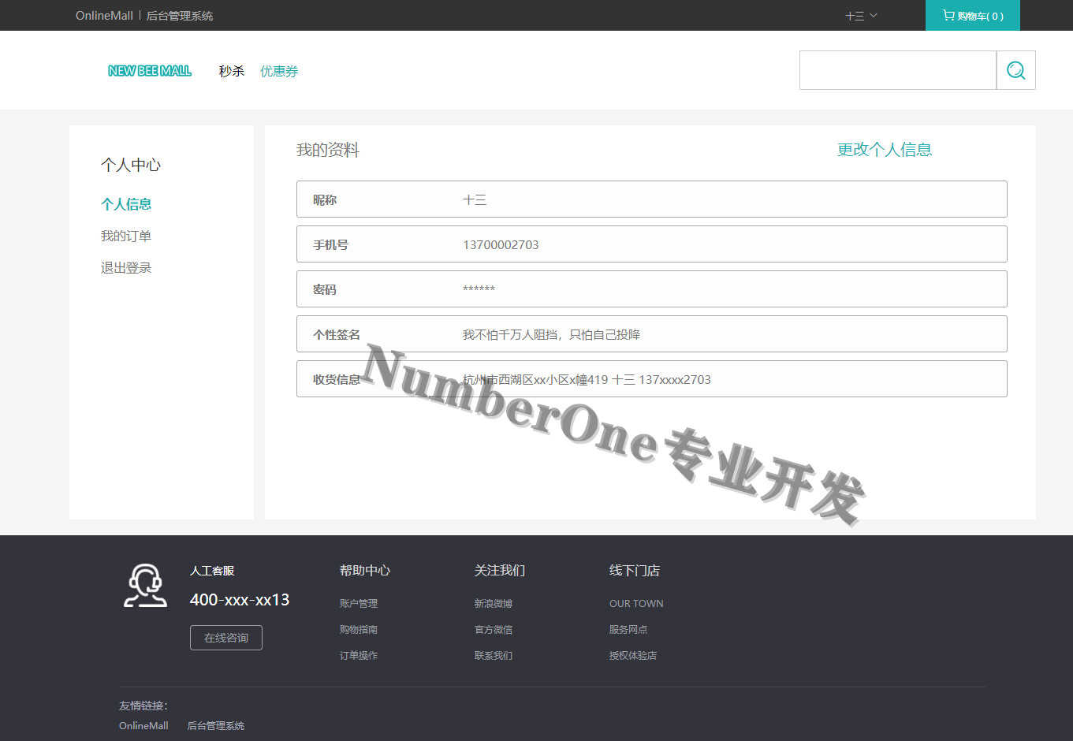Click the 线下门店 footer heading
Viewport: 1073px width, 741px height.
635,570
